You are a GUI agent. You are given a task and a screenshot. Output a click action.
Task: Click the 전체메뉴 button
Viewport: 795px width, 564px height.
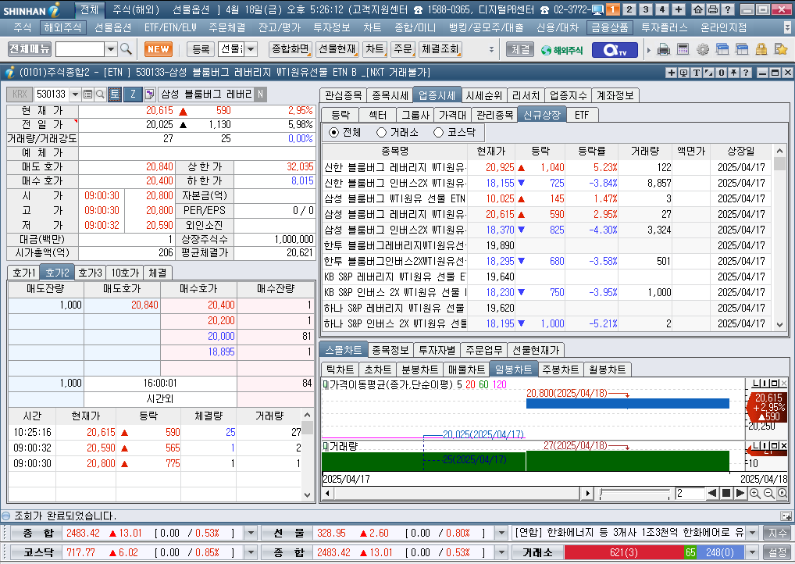click(x=30, y=49)
